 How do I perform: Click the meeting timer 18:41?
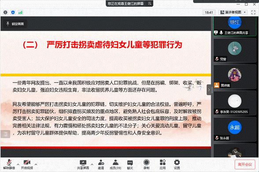pos(209,12)
